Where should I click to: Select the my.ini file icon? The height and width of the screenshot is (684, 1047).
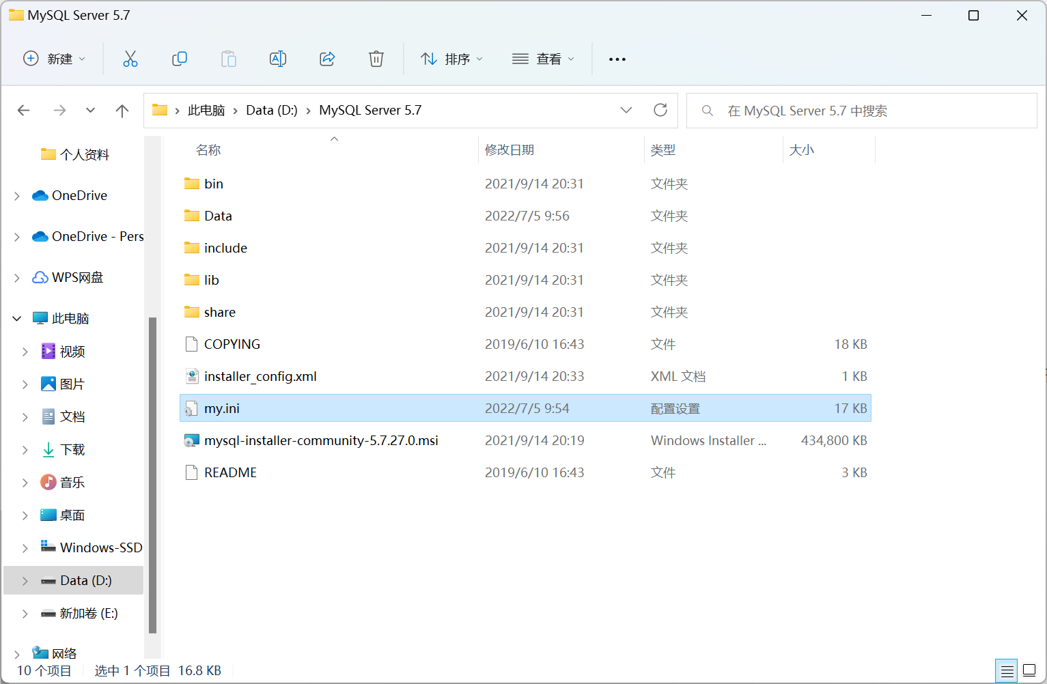[x=192, y=408]
